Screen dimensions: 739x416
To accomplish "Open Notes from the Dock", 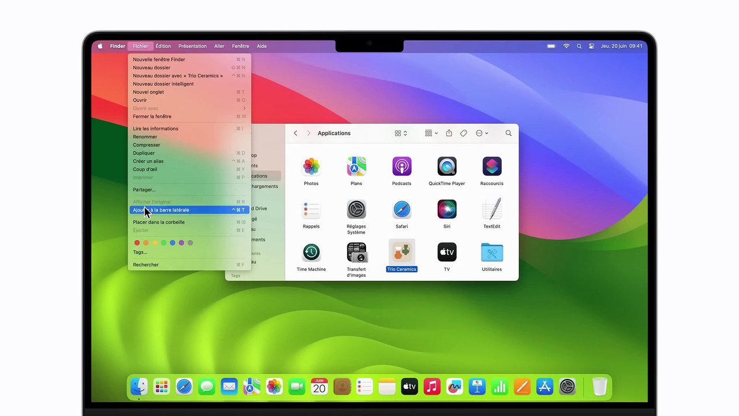I will [x=387, y=387].
